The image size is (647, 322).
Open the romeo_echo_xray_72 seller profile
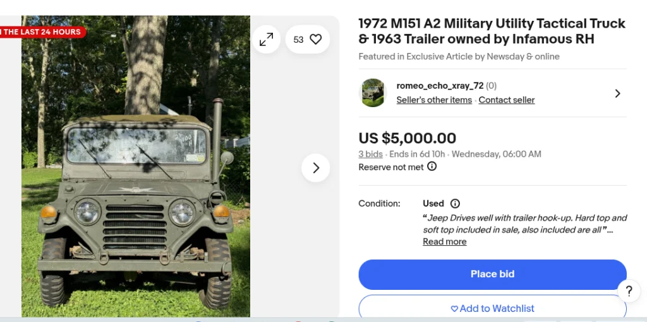[440, 86]
